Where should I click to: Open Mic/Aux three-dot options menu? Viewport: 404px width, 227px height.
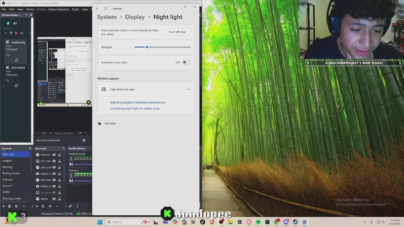pyautogui.click(x=71, y=175)
